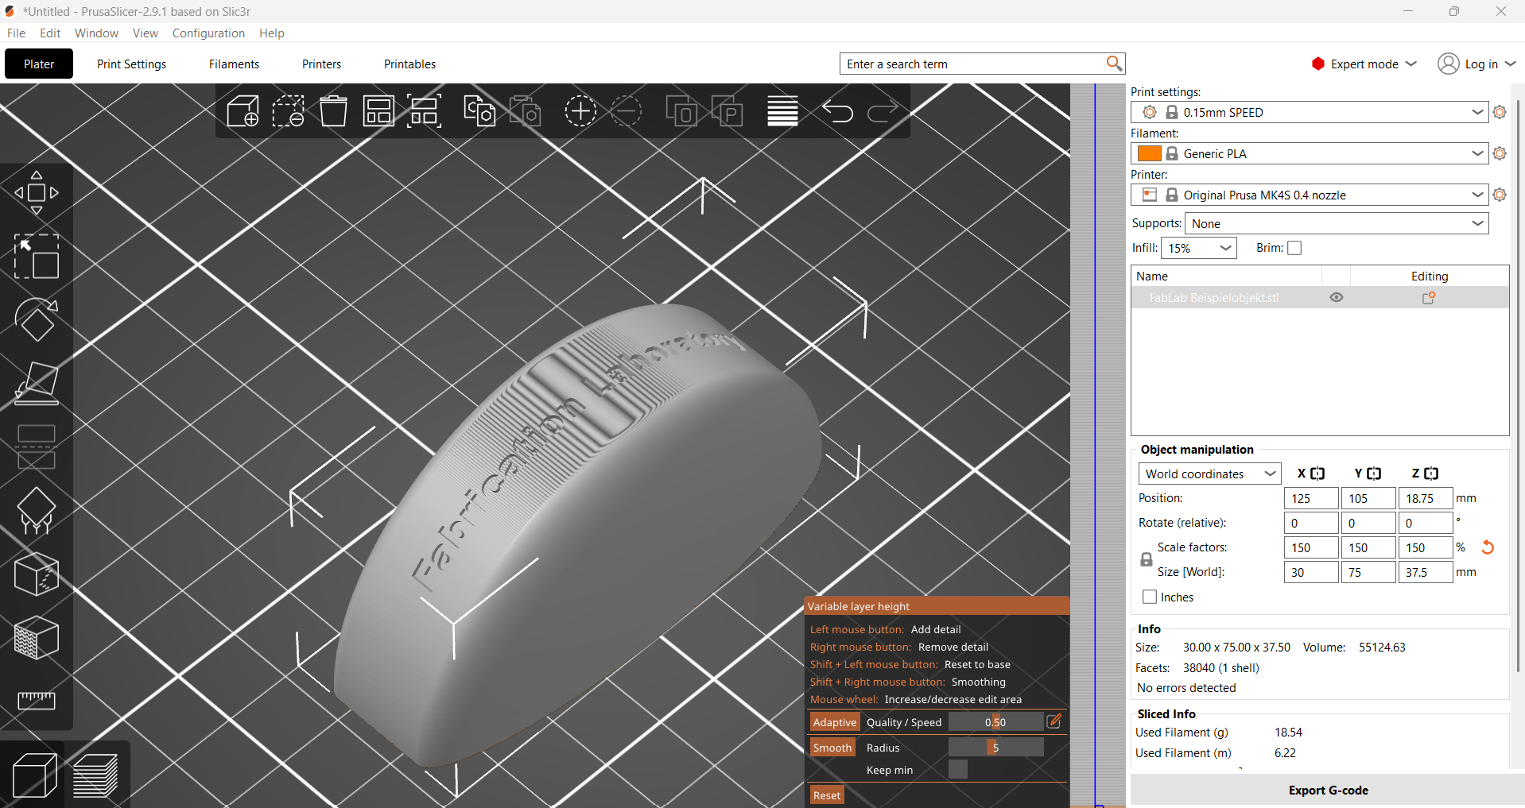
Task: Open filament settings gear icon
Action: tap(1500, 153)
